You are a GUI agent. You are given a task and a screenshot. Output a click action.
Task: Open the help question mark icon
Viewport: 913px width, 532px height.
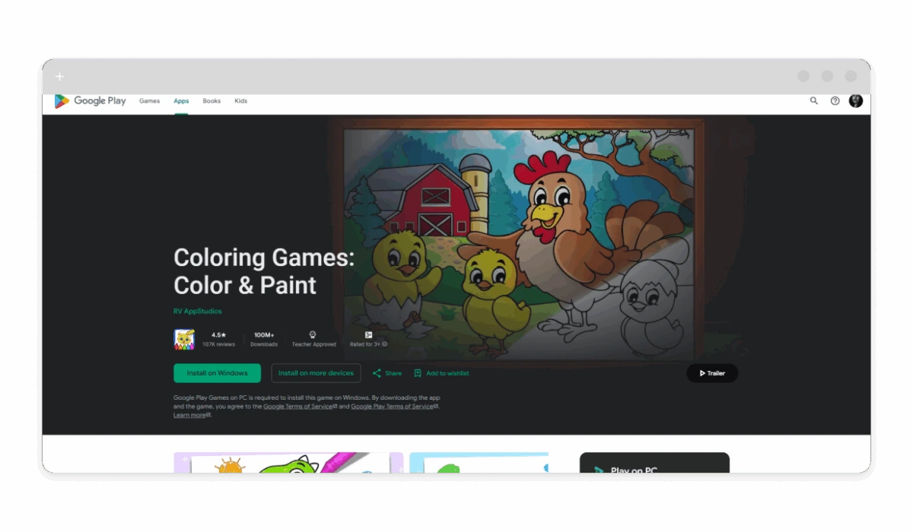click(835, 101)
